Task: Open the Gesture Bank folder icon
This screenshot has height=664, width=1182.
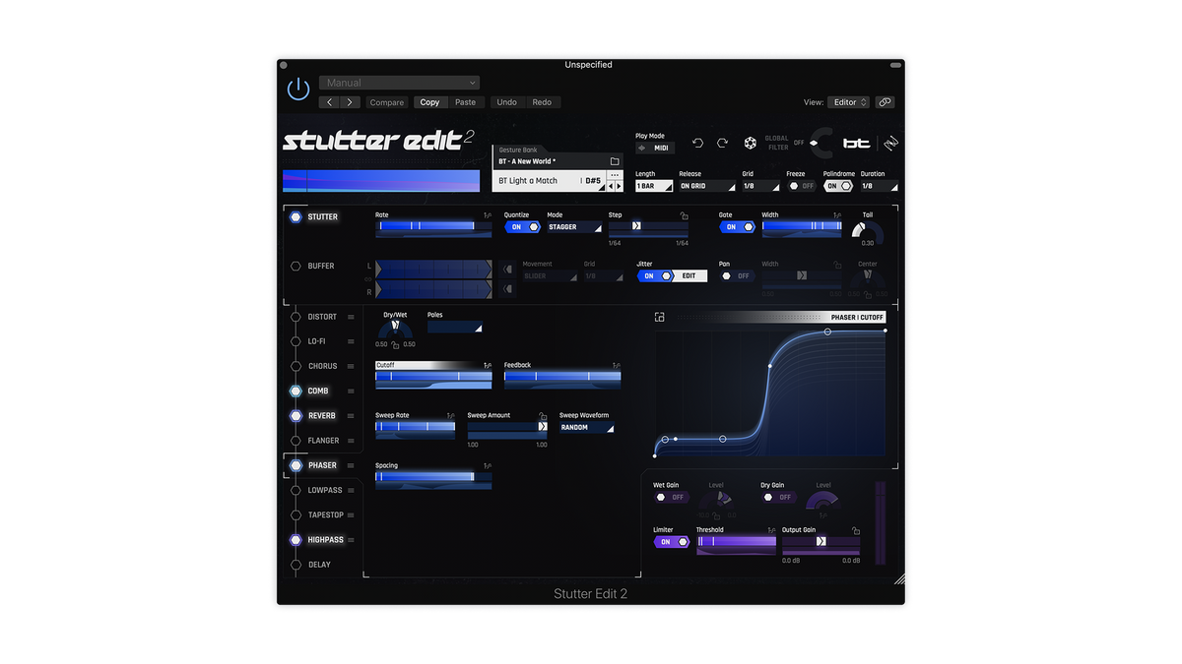Action: point(614,161)
